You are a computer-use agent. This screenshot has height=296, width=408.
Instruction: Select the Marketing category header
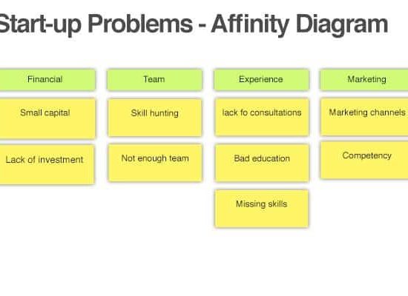click(x=364, y=80)
